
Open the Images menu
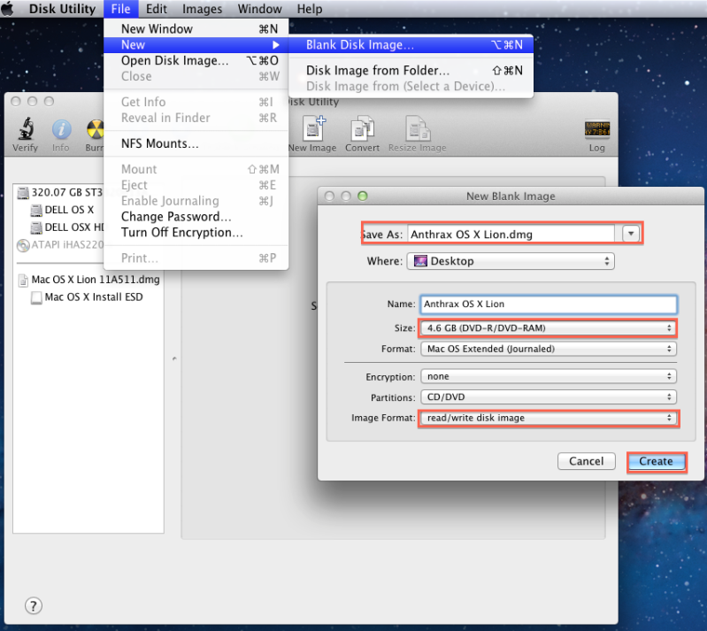(202, 9)
